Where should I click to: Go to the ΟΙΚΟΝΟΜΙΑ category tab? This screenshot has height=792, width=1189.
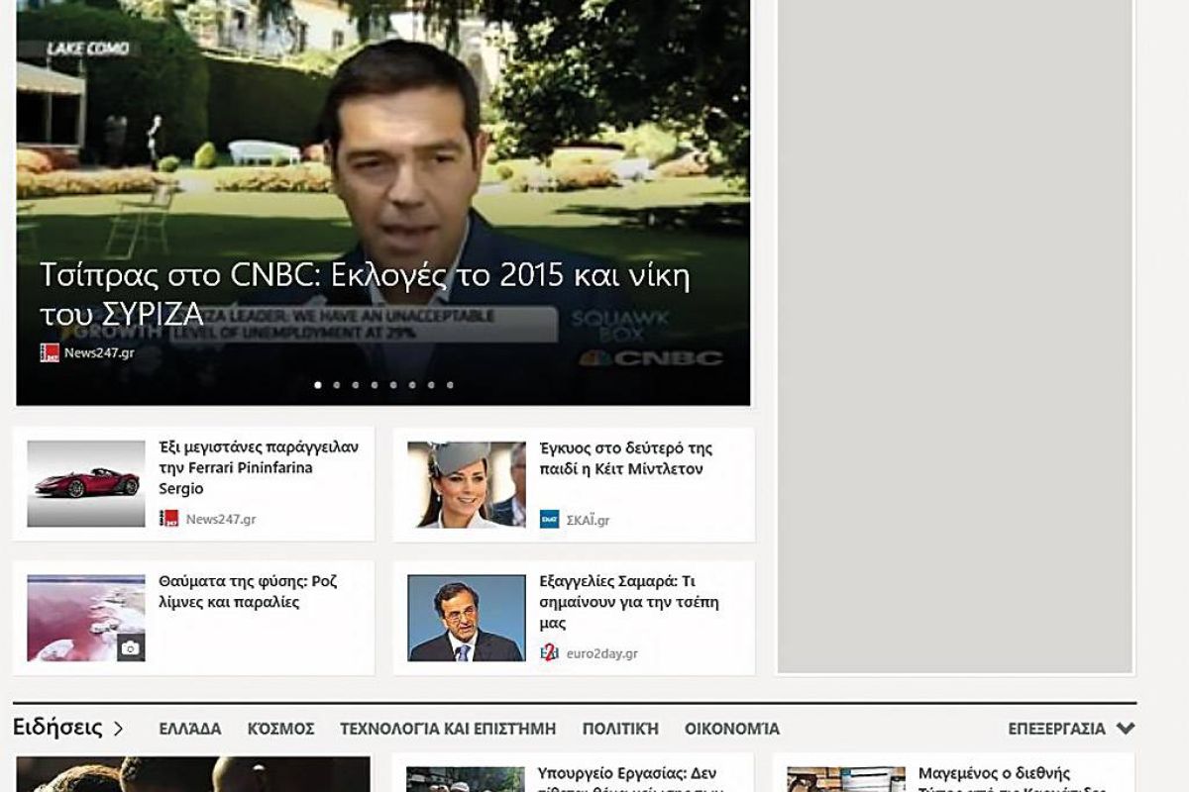pos(732,730)
